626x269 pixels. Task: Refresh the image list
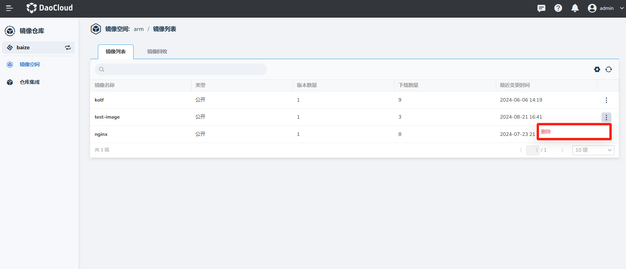tap(608, 69)
